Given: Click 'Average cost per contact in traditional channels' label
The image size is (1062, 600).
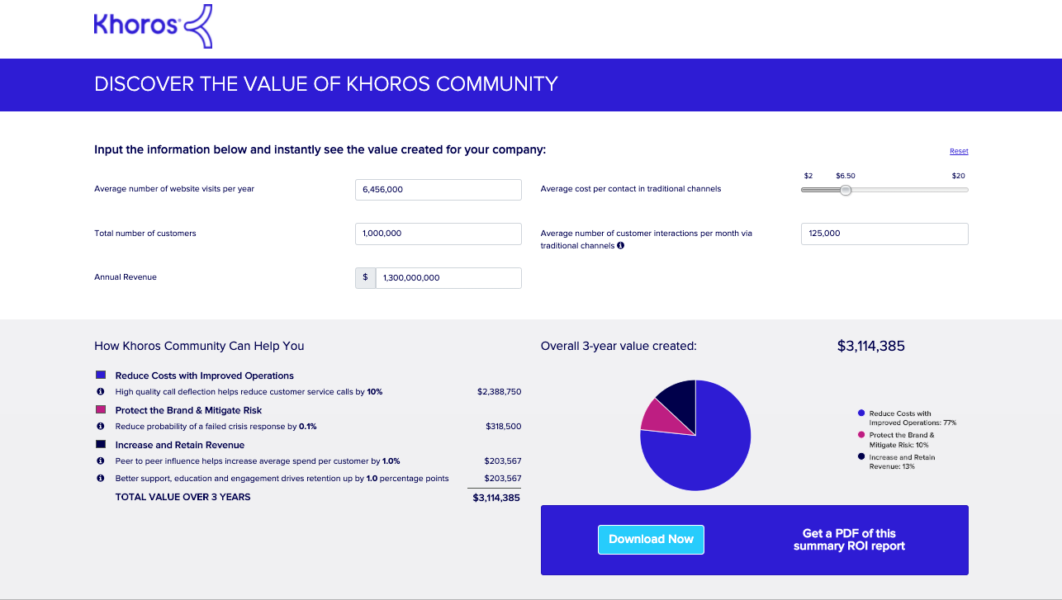Looking at the screenshot, I should [x=631, y=189].
